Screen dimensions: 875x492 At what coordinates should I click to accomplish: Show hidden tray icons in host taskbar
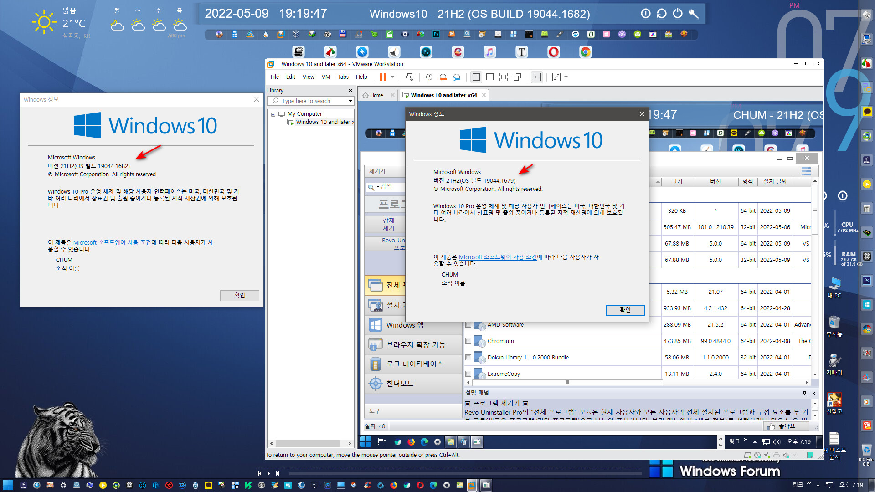(x=818, y=485)
